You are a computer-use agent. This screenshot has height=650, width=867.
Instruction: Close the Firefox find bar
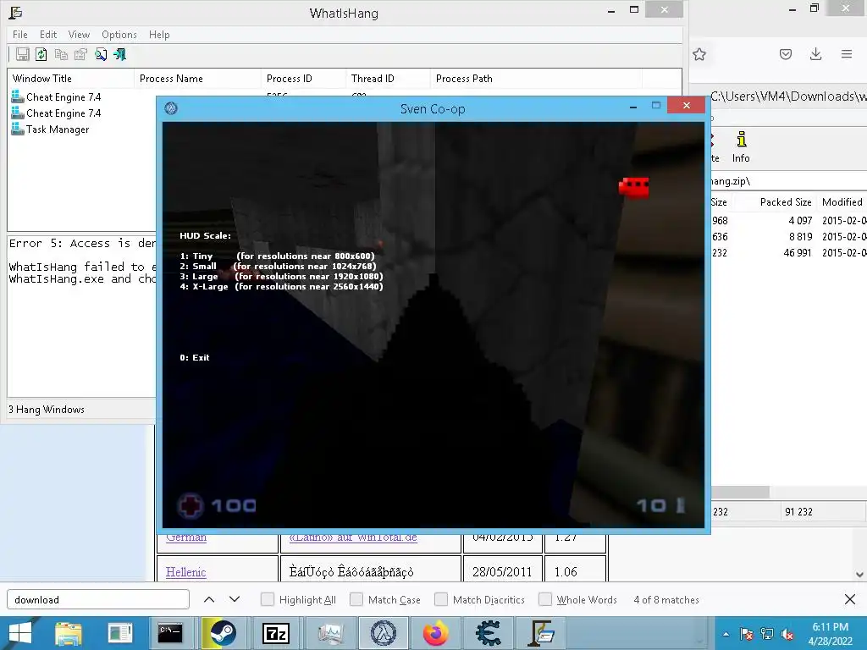point(850,599)
